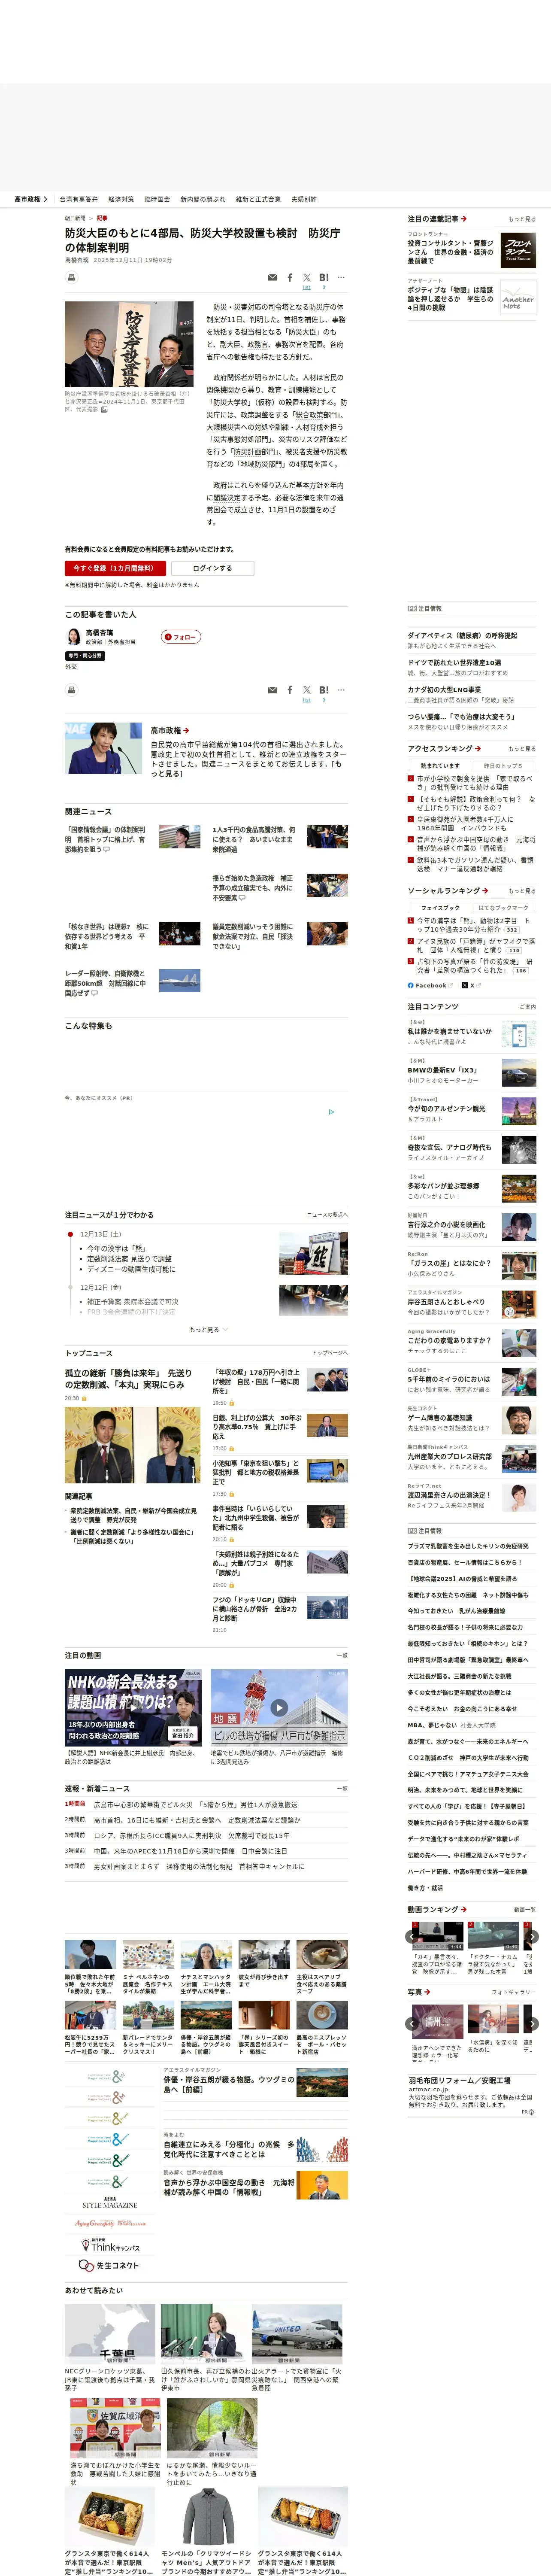The width and height of the screenshot is (551, 2576).
Task: Click the Thinkキャンパス logo
Action: point(110,2245)
